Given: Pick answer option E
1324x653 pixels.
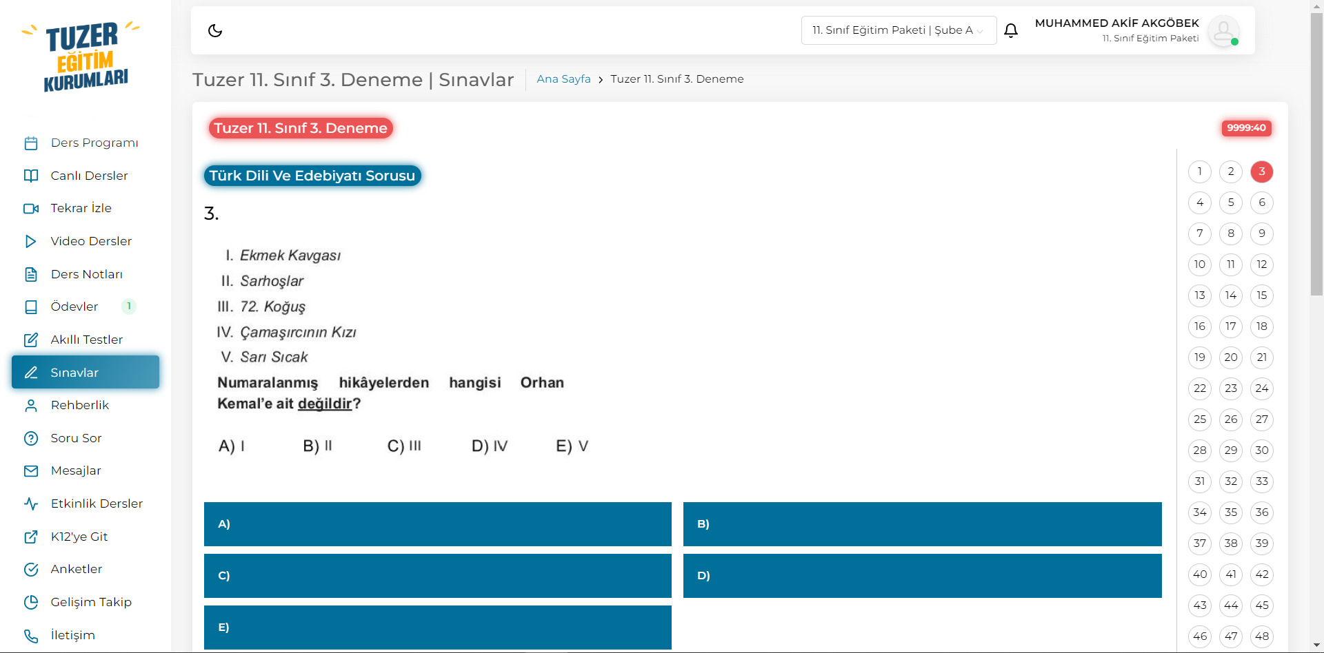Looking at the screenshot, I should 437,628.
